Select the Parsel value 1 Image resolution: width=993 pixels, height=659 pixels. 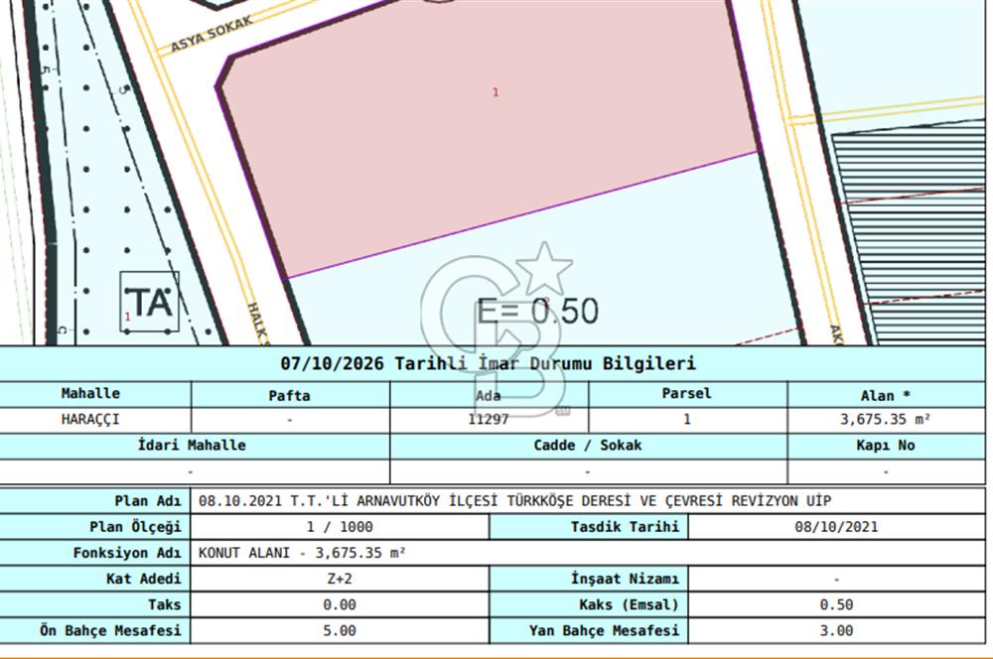687,419
